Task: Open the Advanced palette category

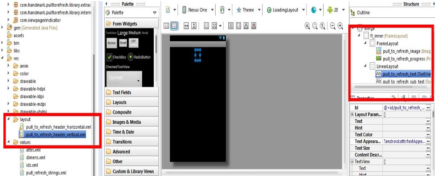Action: [132, 152]
